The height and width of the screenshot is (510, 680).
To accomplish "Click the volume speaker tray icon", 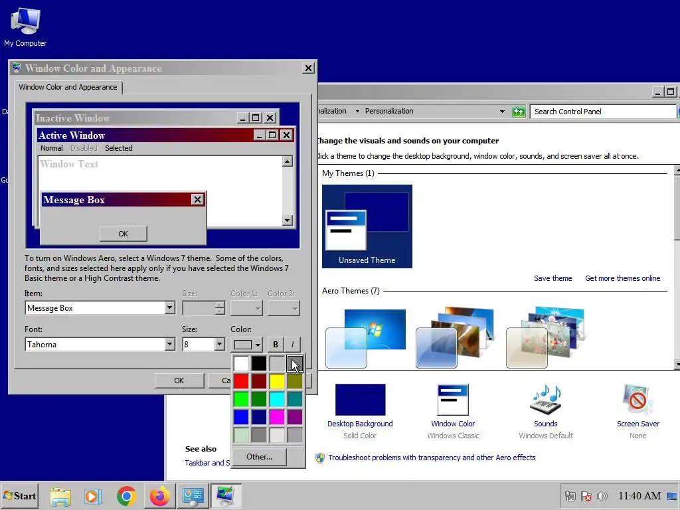I will click(x=602, y=495).
